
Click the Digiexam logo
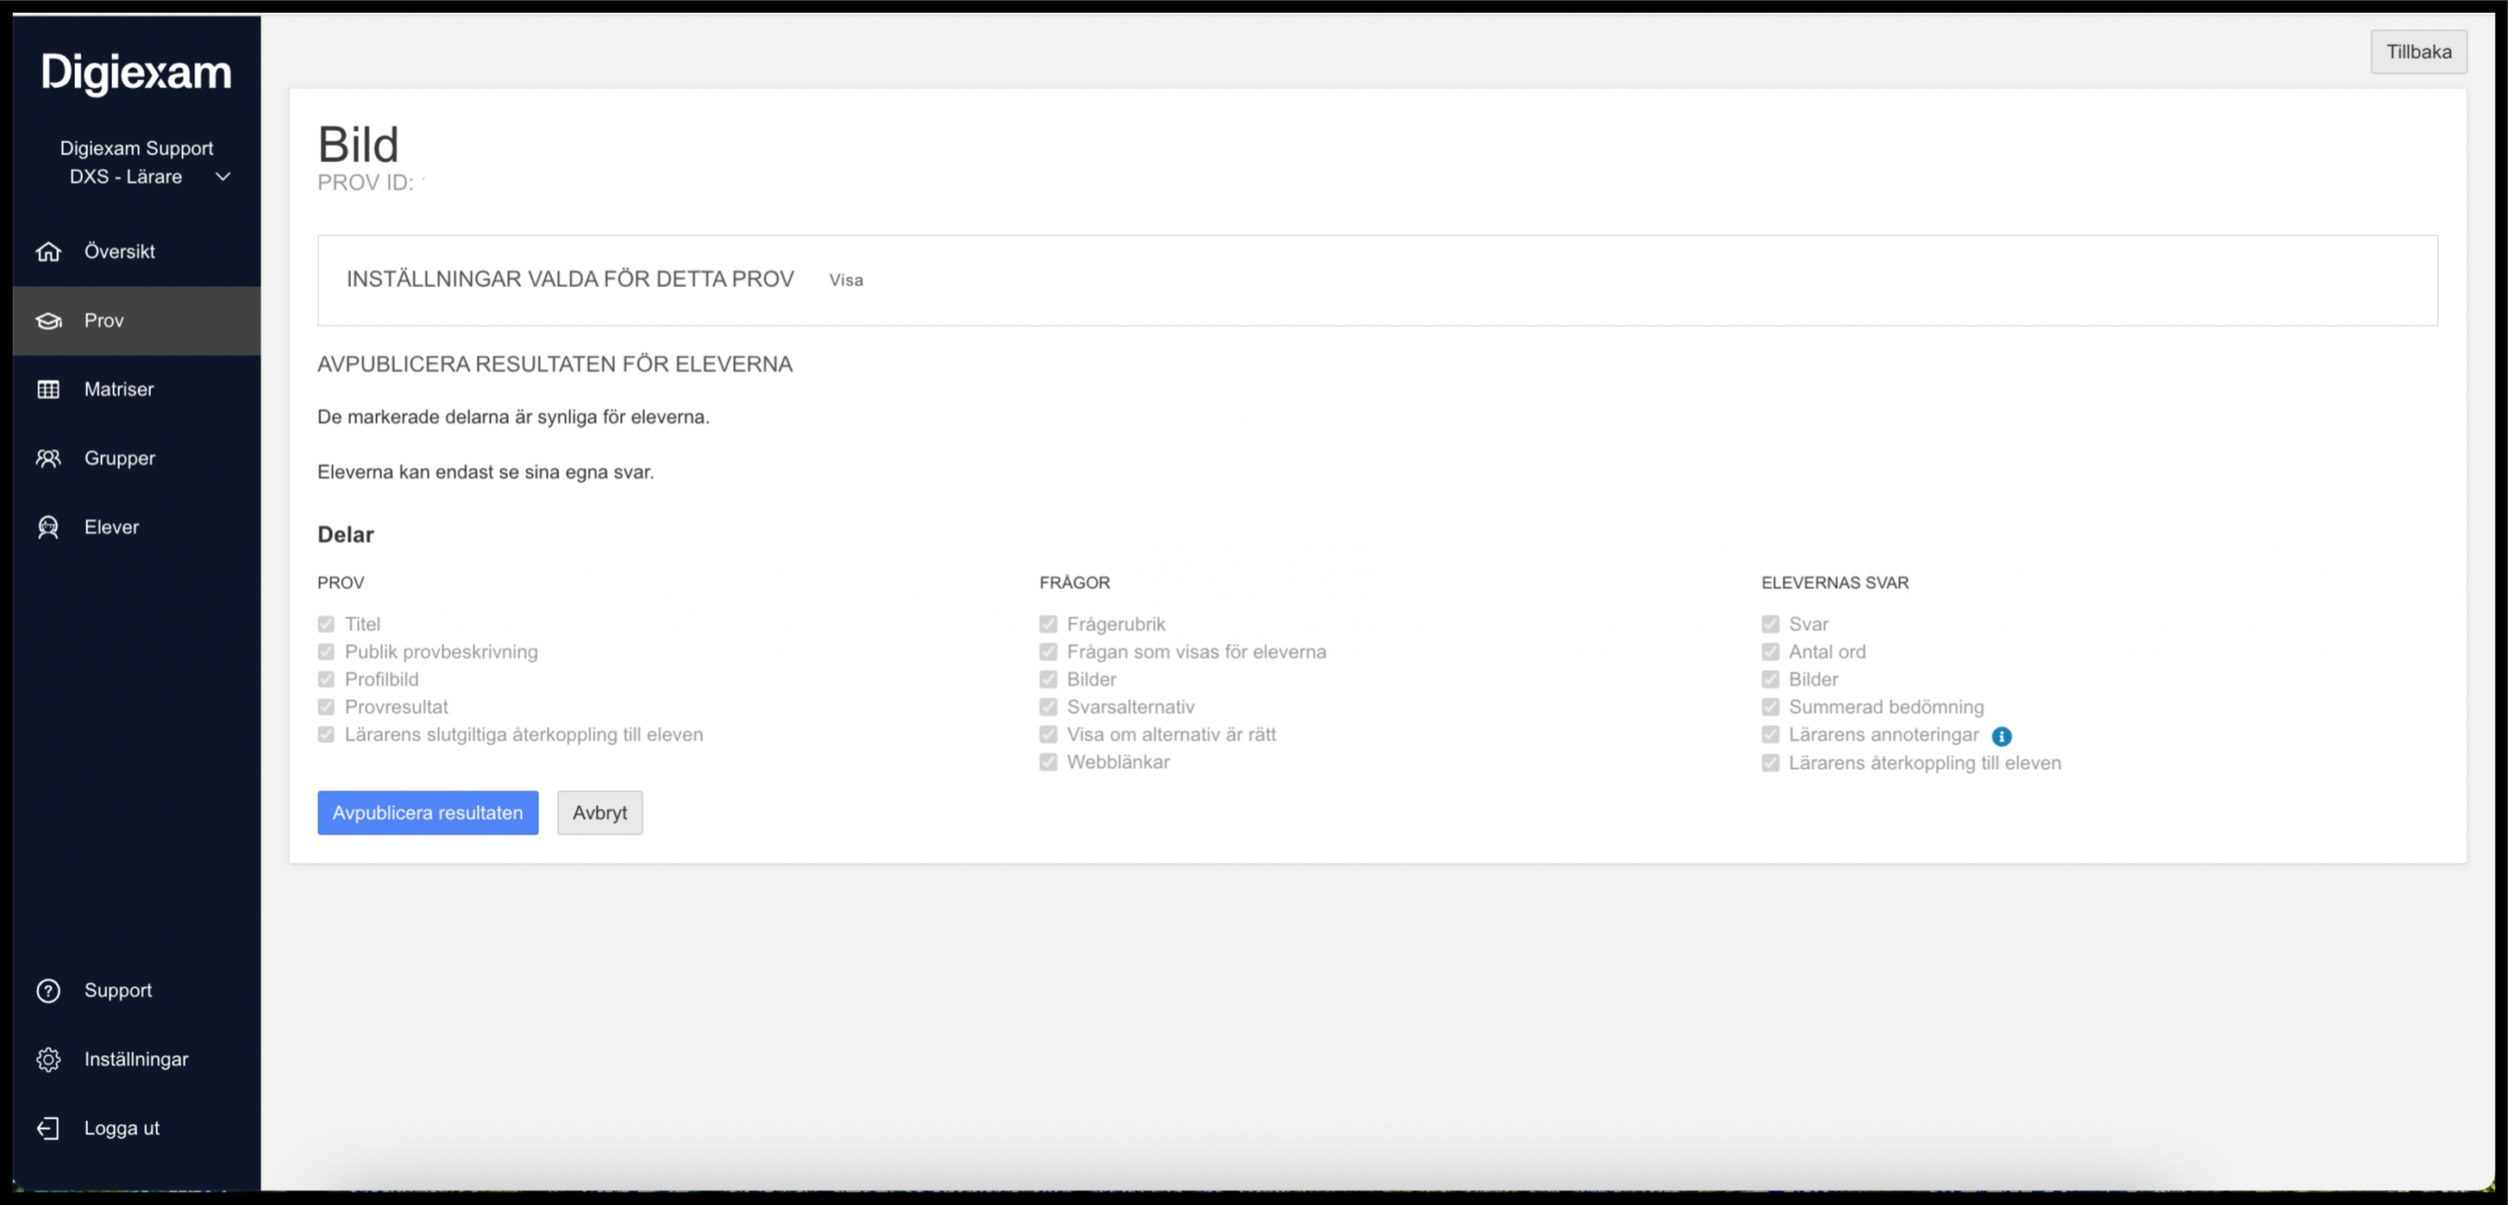[x=136, y=72]
